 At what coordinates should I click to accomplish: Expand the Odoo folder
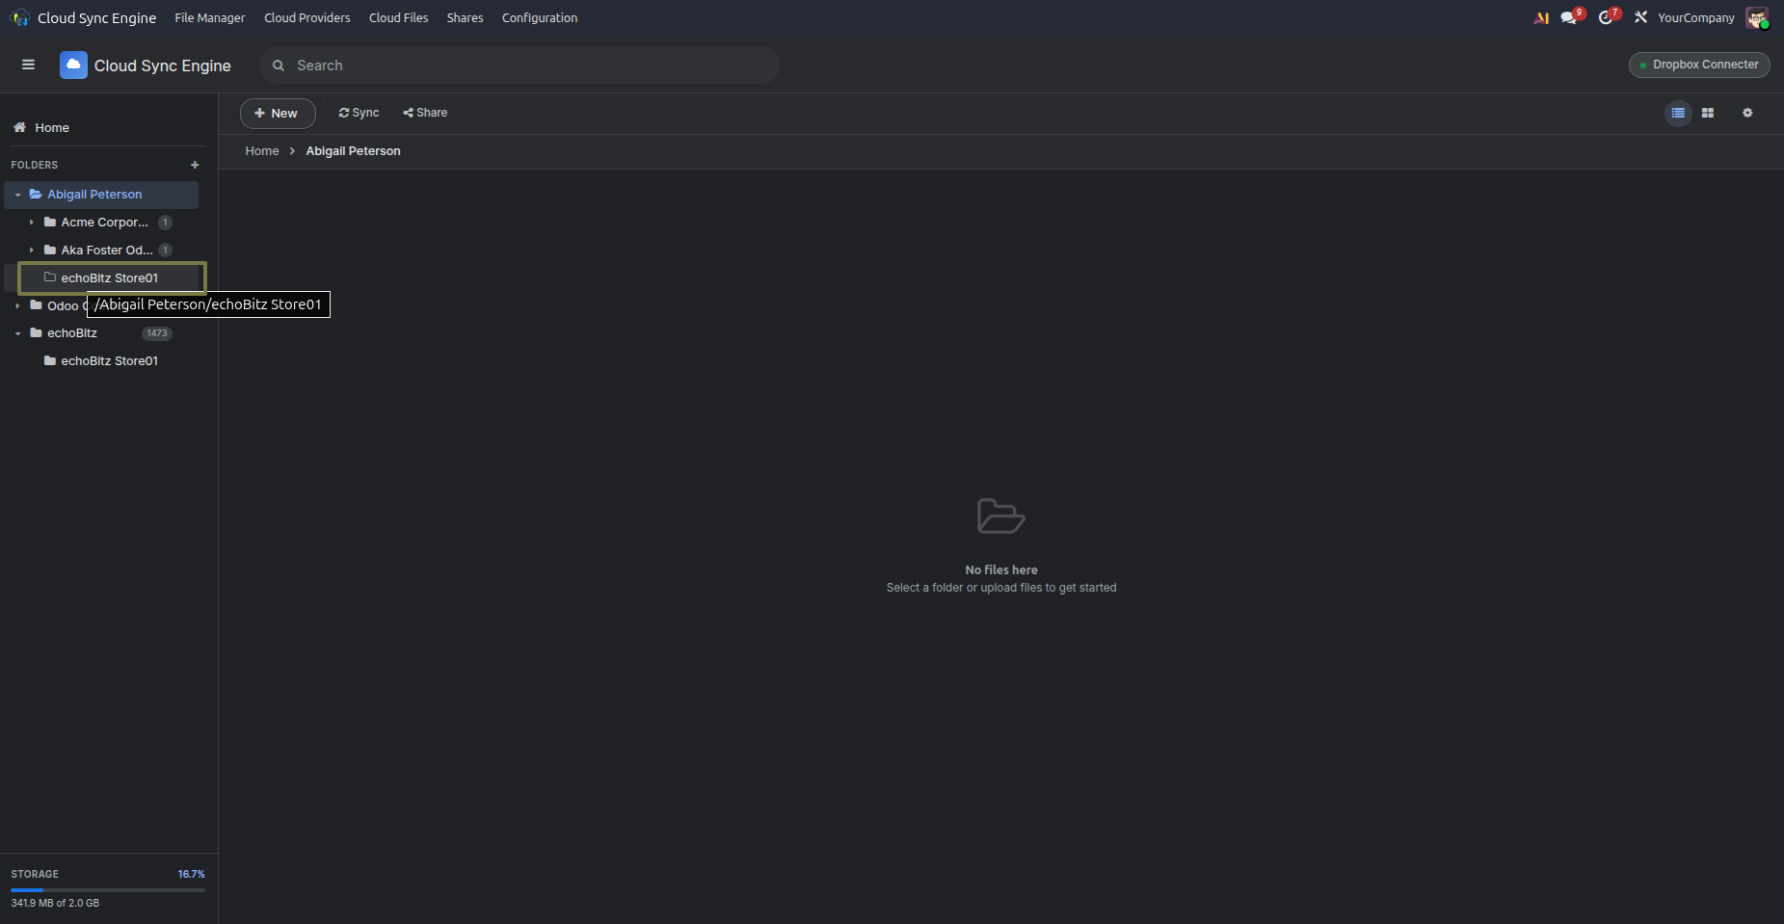click(17, 305)
